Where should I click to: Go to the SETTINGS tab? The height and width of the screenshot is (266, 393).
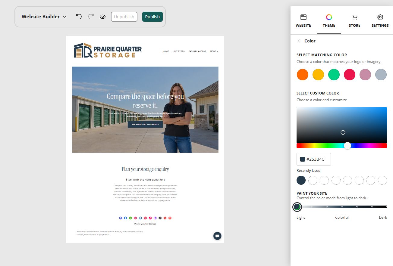coord(380,21)
